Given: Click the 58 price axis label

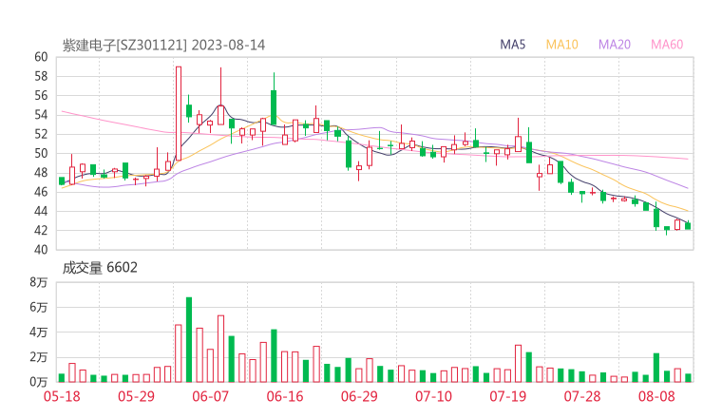Looking at the screenshot, I should (41, 76).
